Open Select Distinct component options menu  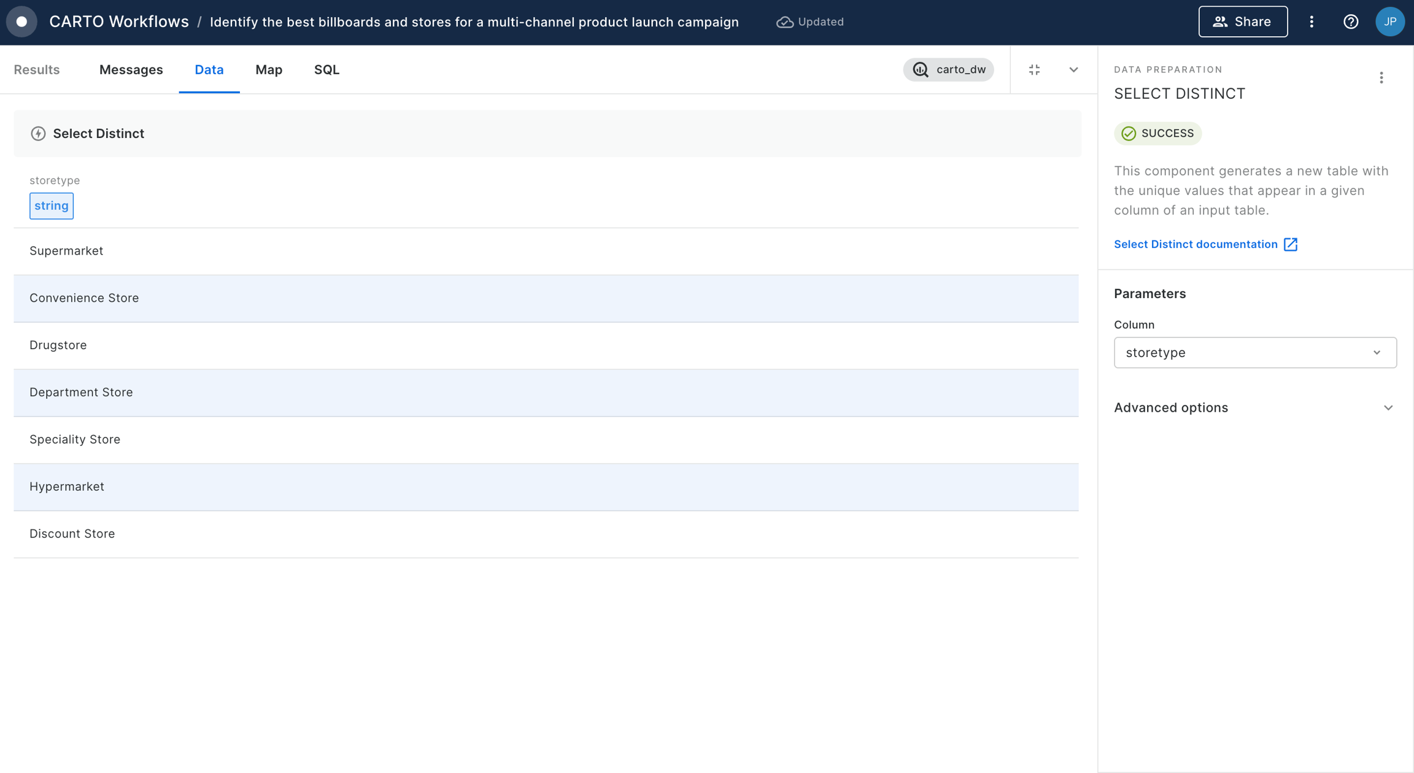(1381, 78)
